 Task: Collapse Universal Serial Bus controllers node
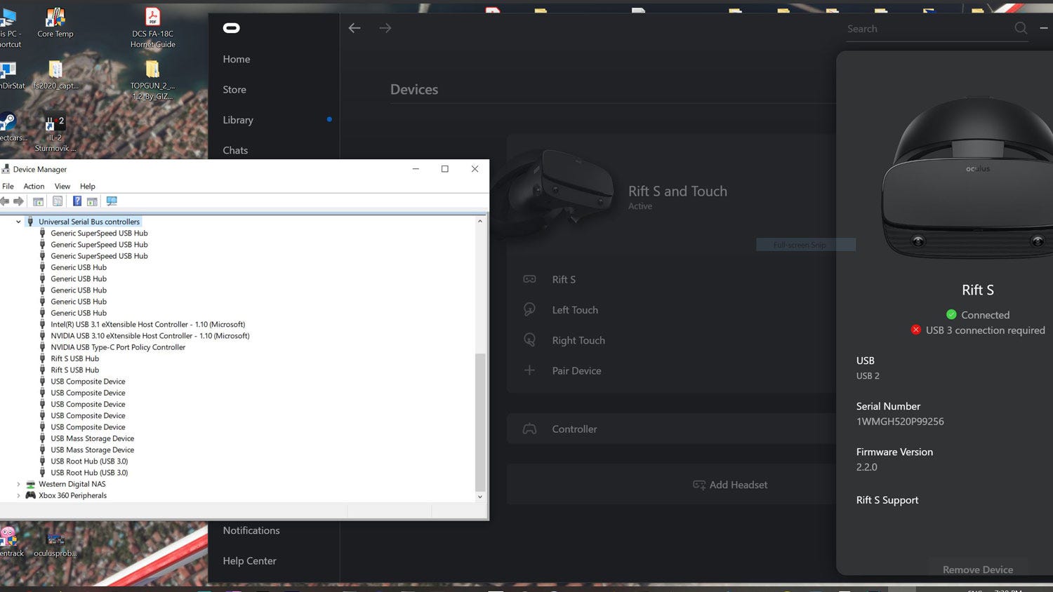point(18,222)
